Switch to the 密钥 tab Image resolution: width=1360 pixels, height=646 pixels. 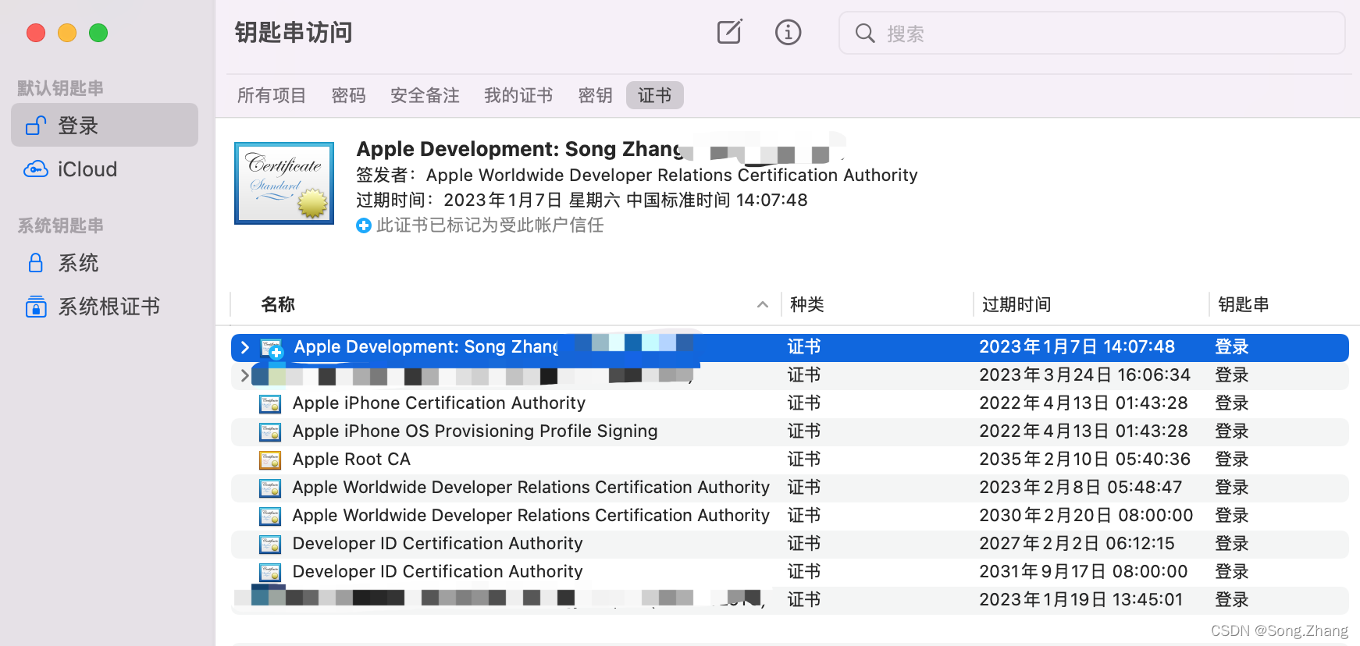click(595, 95)
